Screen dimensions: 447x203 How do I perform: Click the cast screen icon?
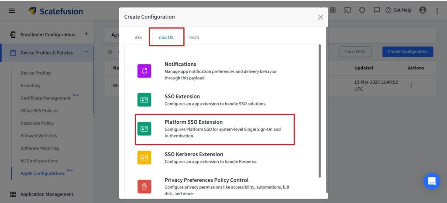(347, 10)
